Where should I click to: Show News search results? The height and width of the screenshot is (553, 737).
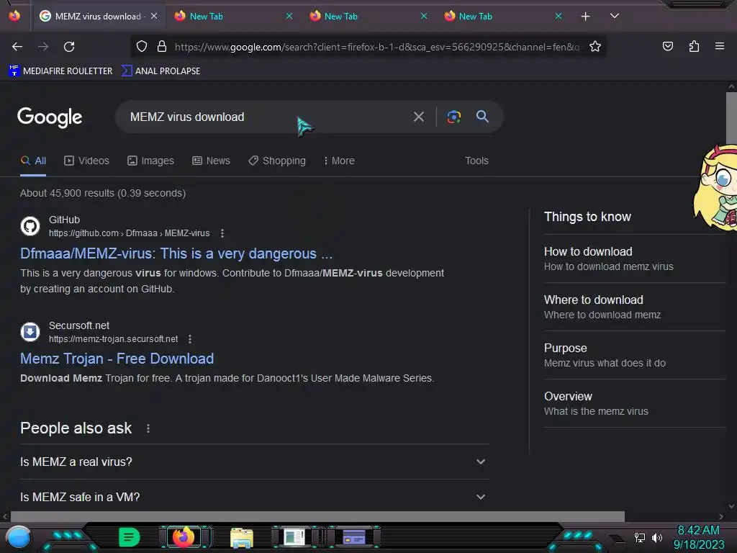pyautogui.click(x=212, y=161)
